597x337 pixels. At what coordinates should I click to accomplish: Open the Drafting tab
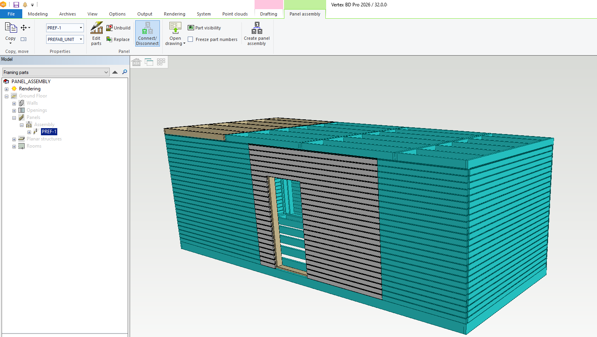click(x=268, y=14)
